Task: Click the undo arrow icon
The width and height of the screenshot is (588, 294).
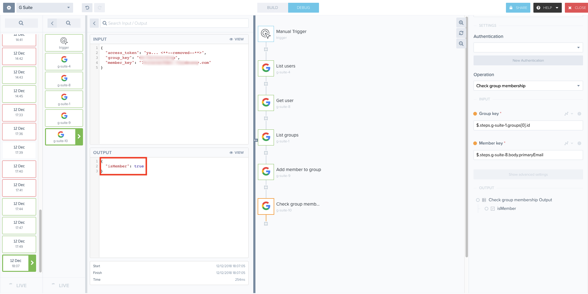Action: pyautogui.click(x=87, y=8)
